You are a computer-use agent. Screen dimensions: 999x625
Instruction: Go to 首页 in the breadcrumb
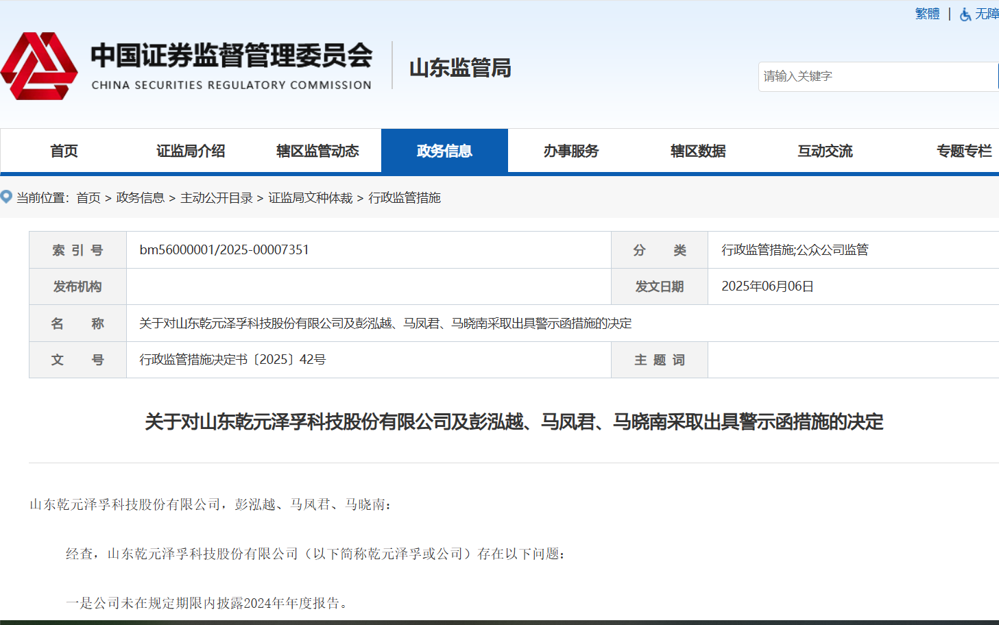[88, 198]
